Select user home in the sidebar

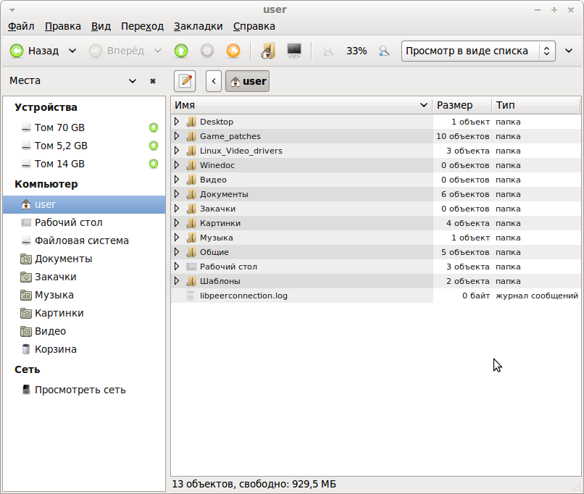coord(84,204)
